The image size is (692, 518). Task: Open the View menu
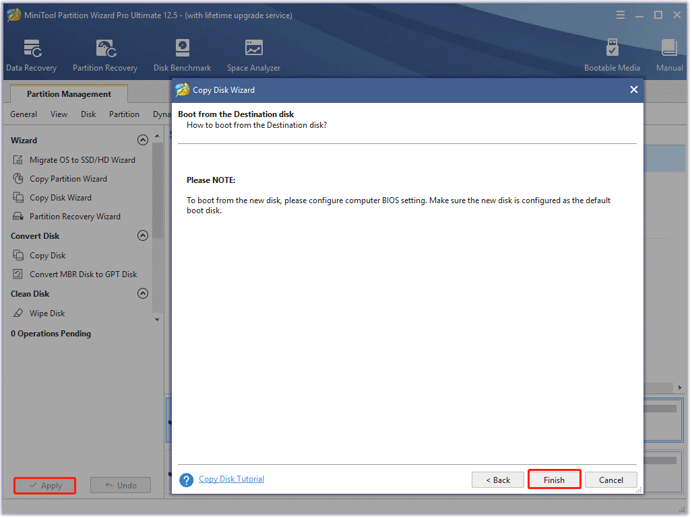point(59,114)
